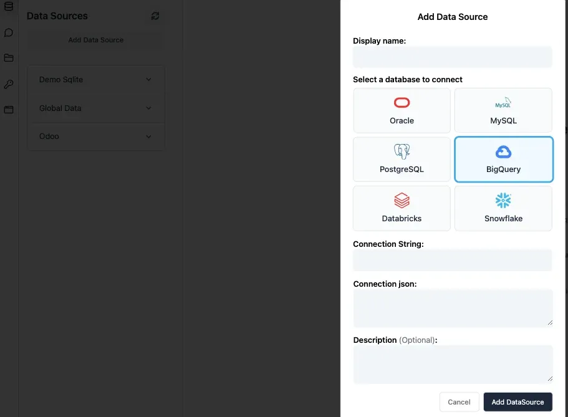This screenshot has width=568, height=417.
Task: Pick the PostgreSQL database tile
Action: tap(402, 159)
